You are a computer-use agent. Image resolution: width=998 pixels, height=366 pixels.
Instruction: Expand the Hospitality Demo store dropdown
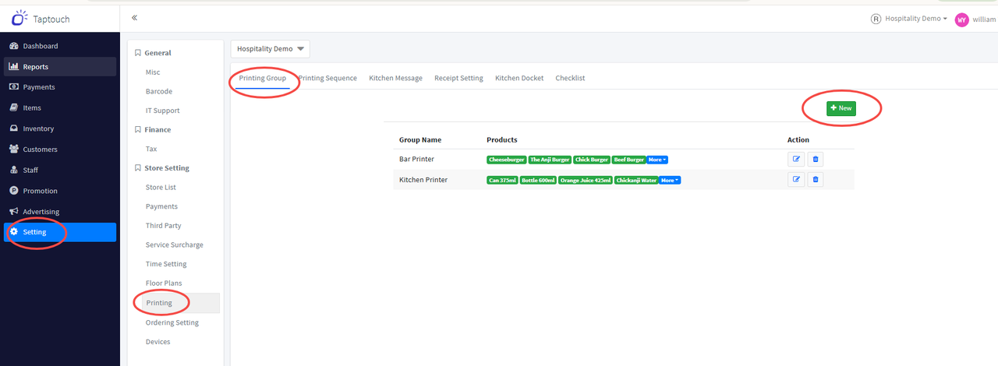(270, 49)
